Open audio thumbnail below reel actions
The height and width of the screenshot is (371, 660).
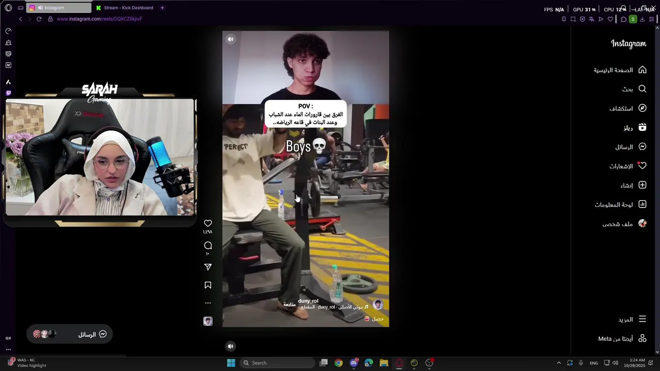[208, 321]
